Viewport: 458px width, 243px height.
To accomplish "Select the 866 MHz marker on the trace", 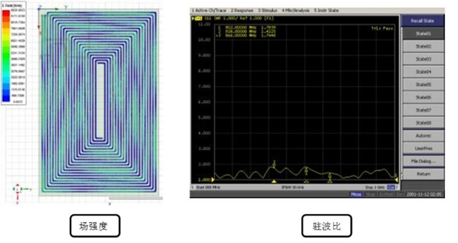I will tap(330, 176).
